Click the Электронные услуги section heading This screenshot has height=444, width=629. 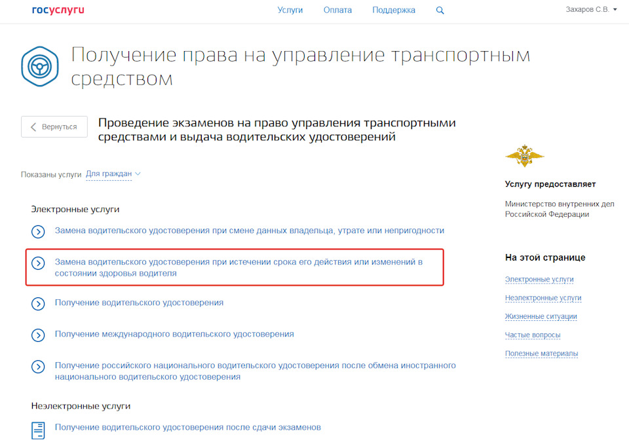point(75,210)
